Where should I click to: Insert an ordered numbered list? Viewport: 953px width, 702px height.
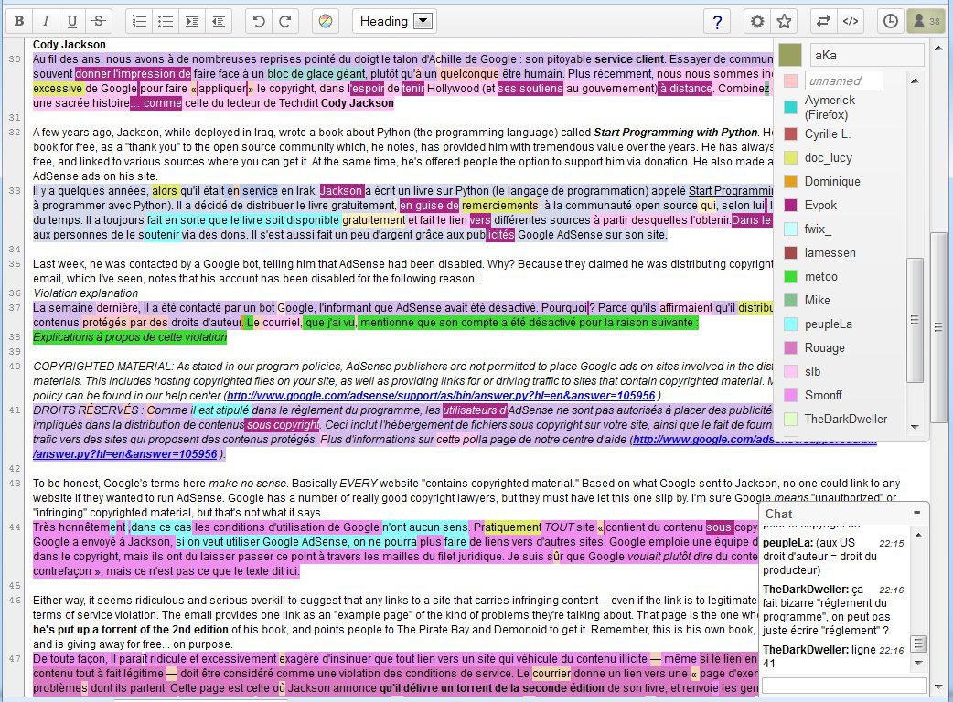(139, 21)
